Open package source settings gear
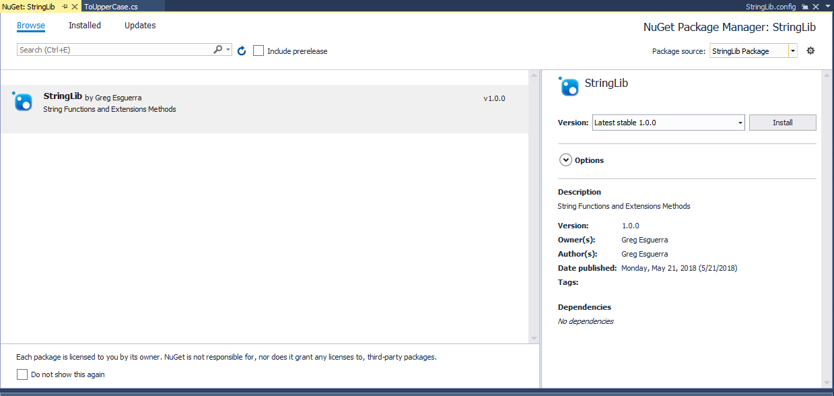This screenshot has height=396, width=834. pos(810,51)
